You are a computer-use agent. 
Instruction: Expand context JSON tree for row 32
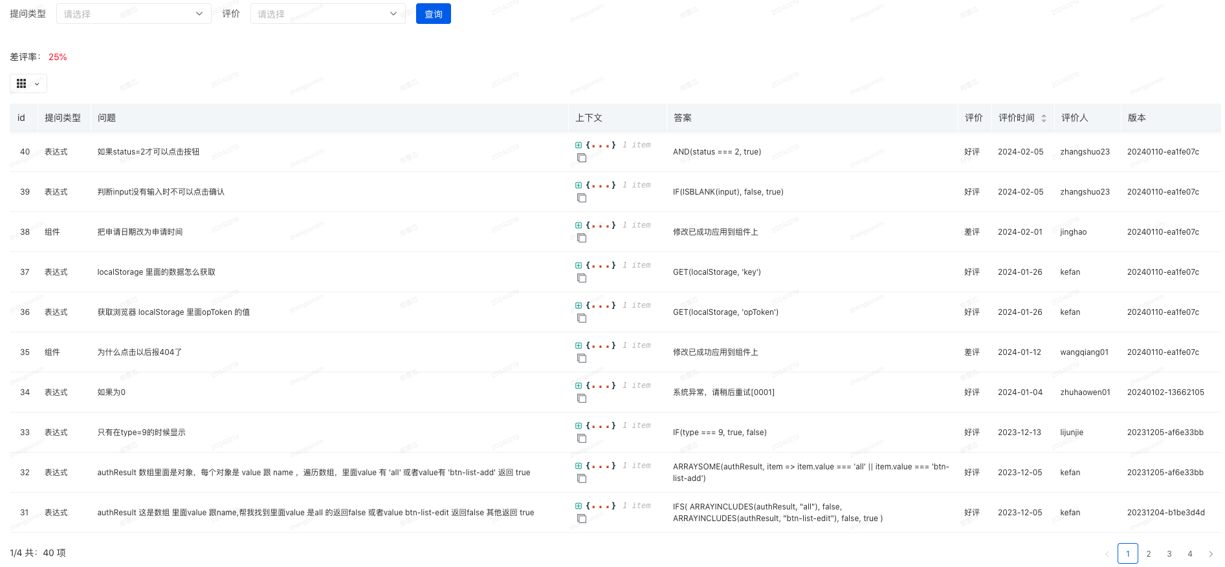(579, 465)
